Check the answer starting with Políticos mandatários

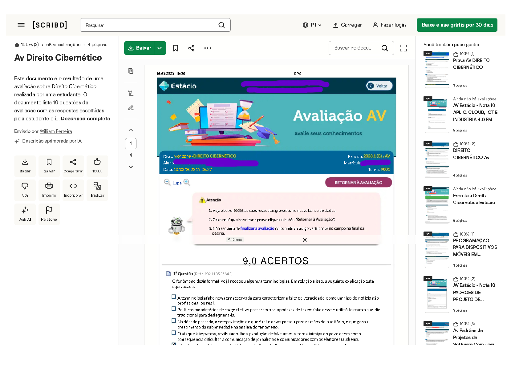[x=174, y=309]
